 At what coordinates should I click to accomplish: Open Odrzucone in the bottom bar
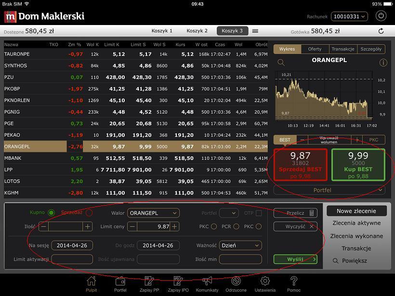236,284
